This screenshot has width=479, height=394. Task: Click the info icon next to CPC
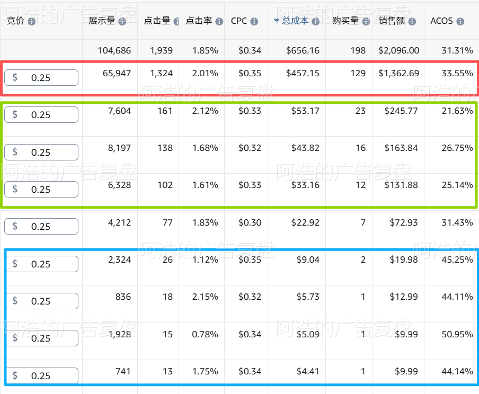click(254, 21)
